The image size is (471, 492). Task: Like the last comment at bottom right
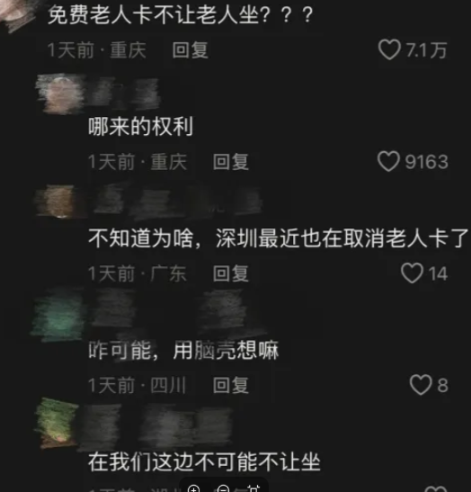[435, 489]
